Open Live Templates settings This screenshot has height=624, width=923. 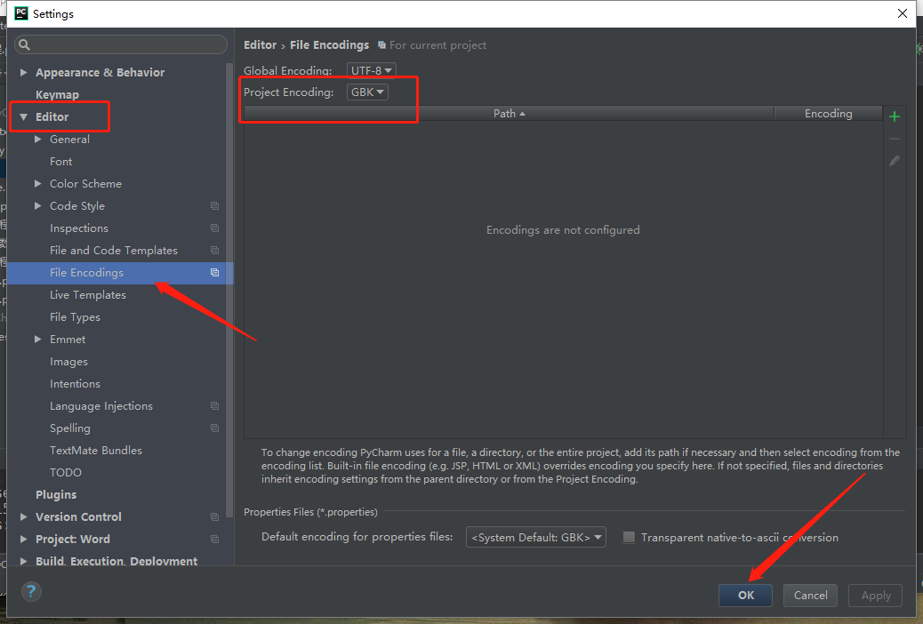point(88,295)
